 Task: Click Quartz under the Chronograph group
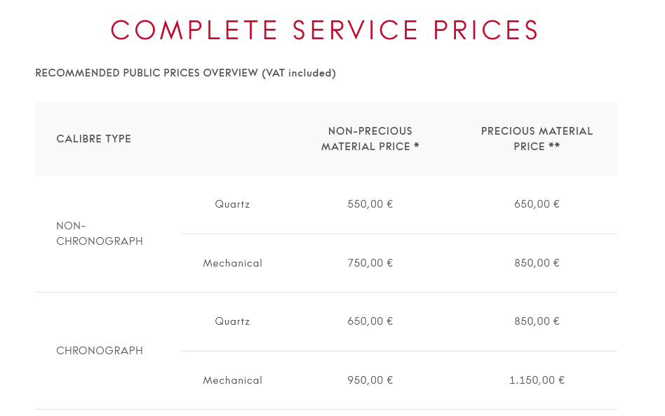click(x=232, y=321)
